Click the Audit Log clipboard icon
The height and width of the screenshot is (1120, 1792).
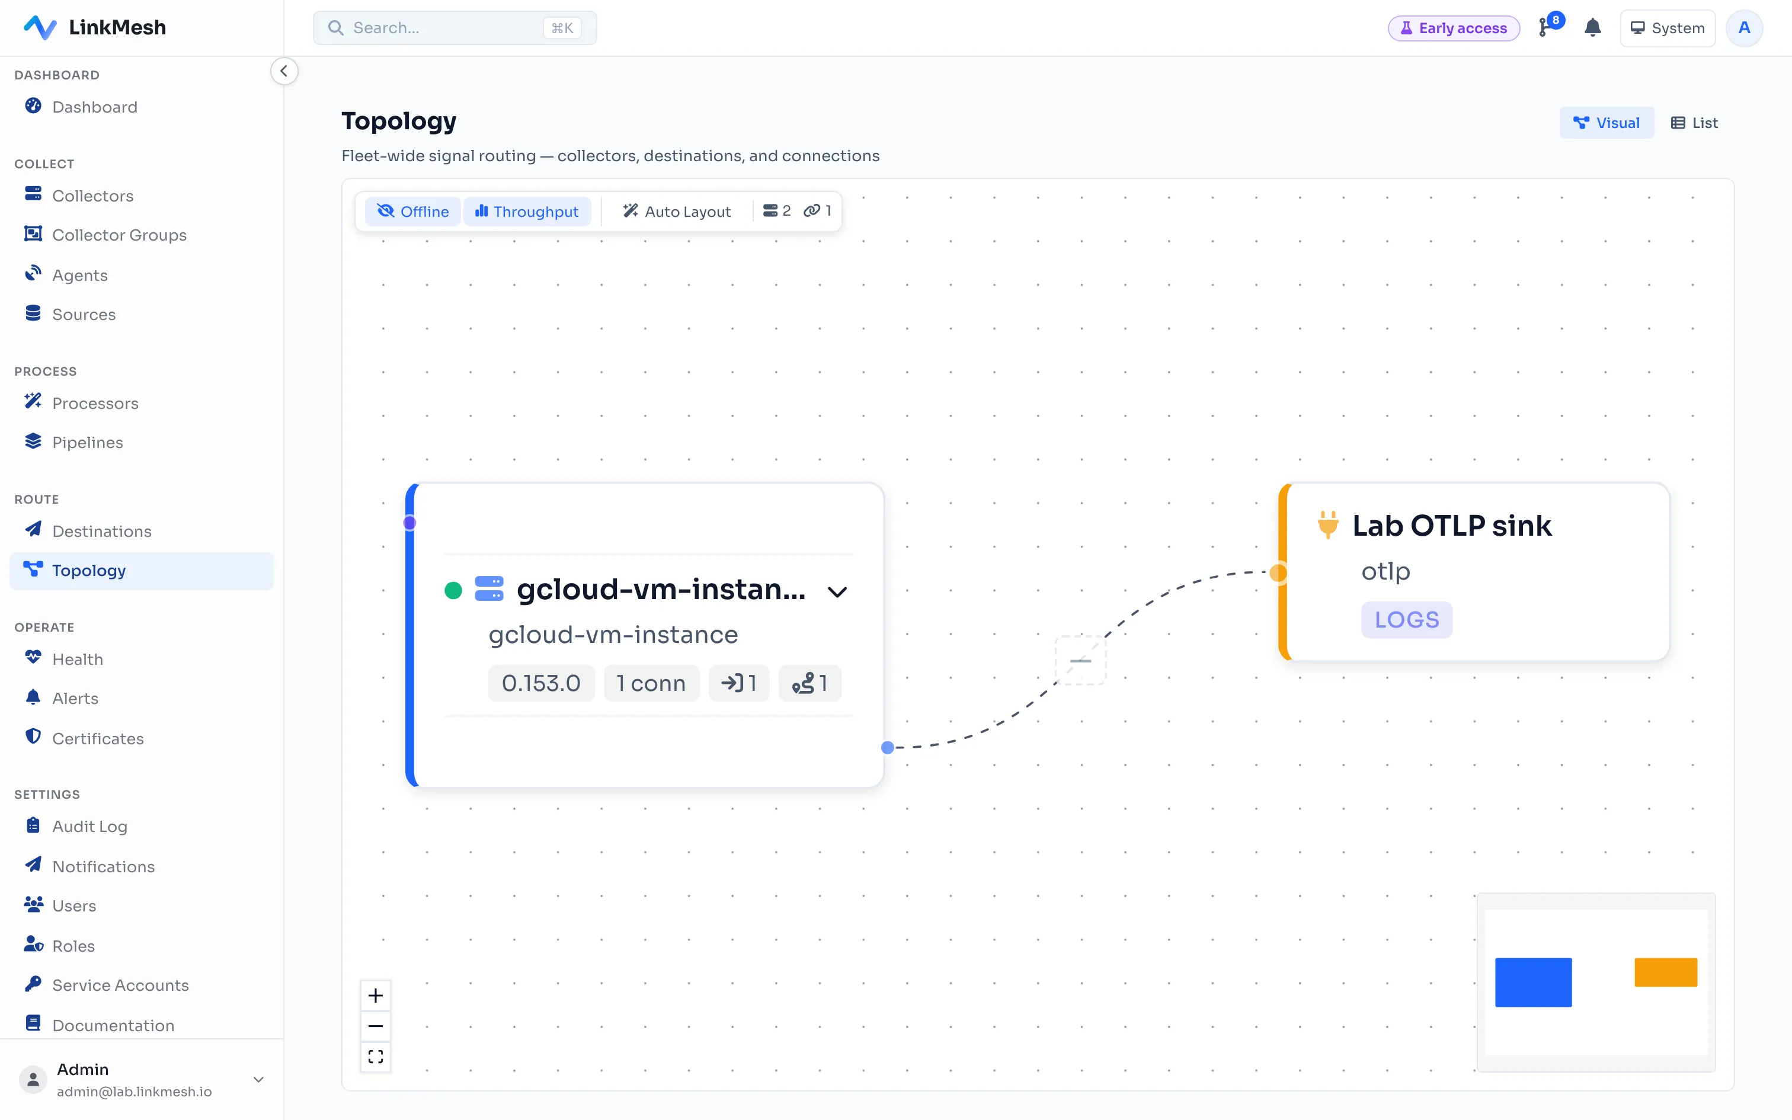click(x=33, y=825)
